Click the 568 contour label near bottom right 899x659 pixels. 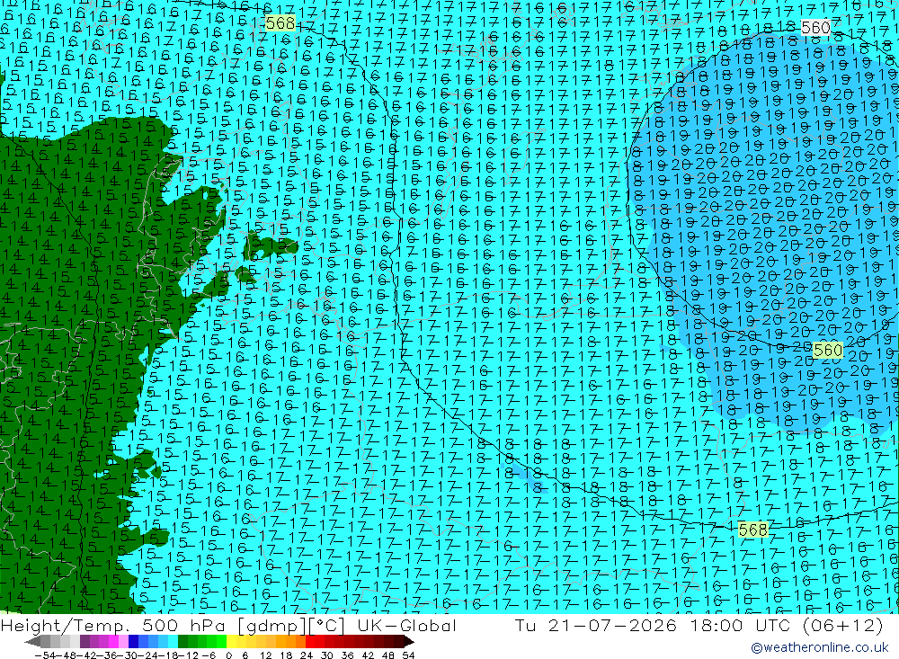pos(752,530)
